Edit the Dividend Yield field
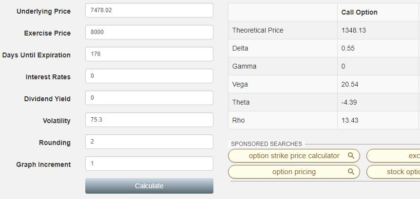 [149, 98]
